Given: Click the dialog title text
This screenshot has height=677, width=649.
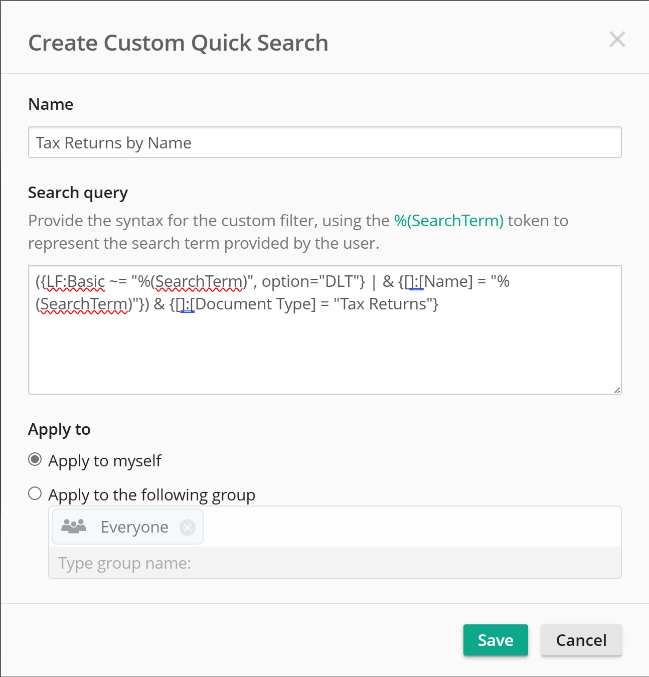Looking at the screenshot, I should [x=178, y=43].
